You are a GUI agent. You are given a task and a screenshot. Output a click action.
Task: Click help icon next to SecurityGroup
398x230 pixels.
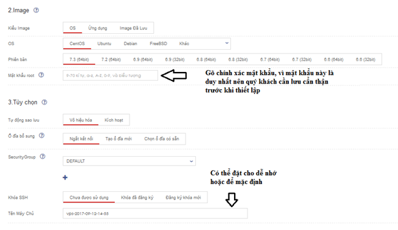tap(43, 157)
